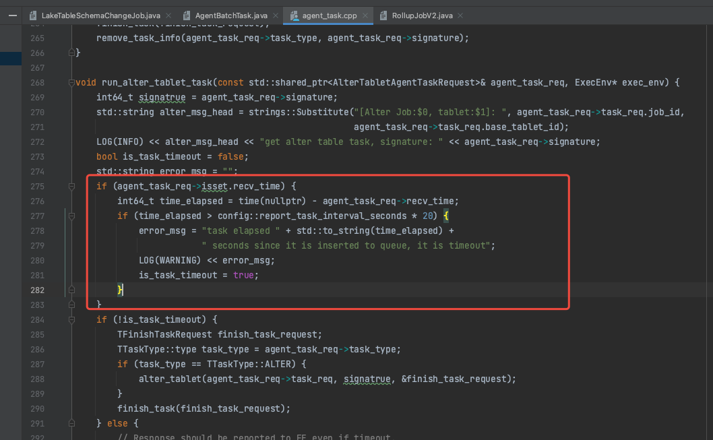Hide the side panel with the dash icon
Image resolution: width=713 pixels, height=440 pixels.
pos(13,15)
